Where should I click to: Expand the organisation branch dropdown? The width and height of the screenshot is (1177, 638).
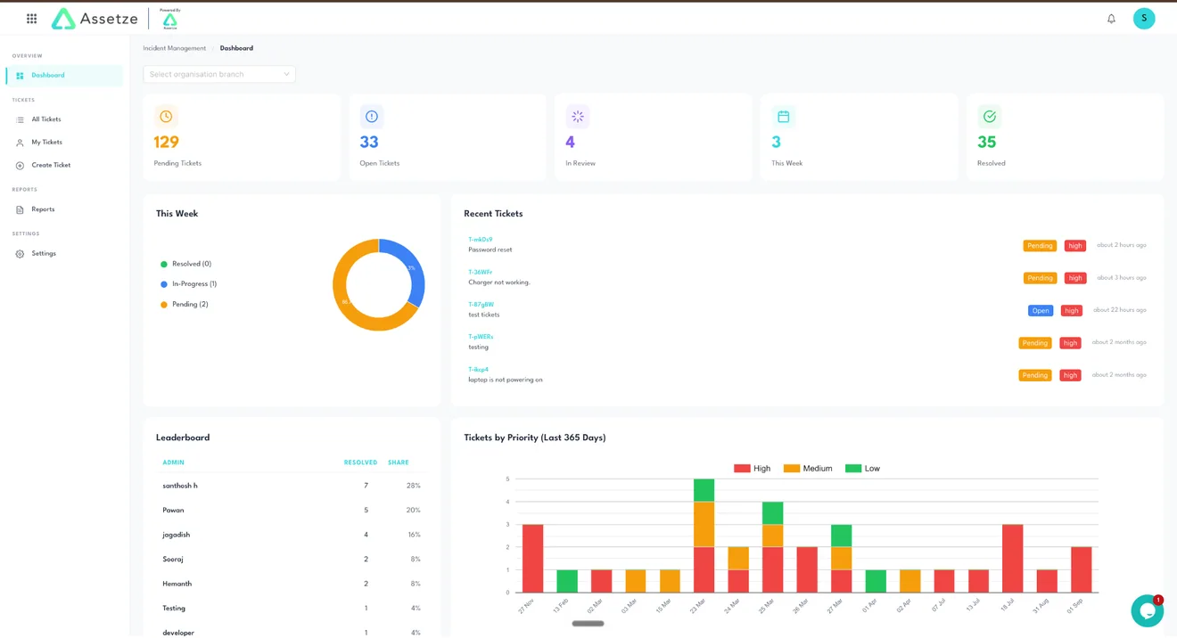219,75
